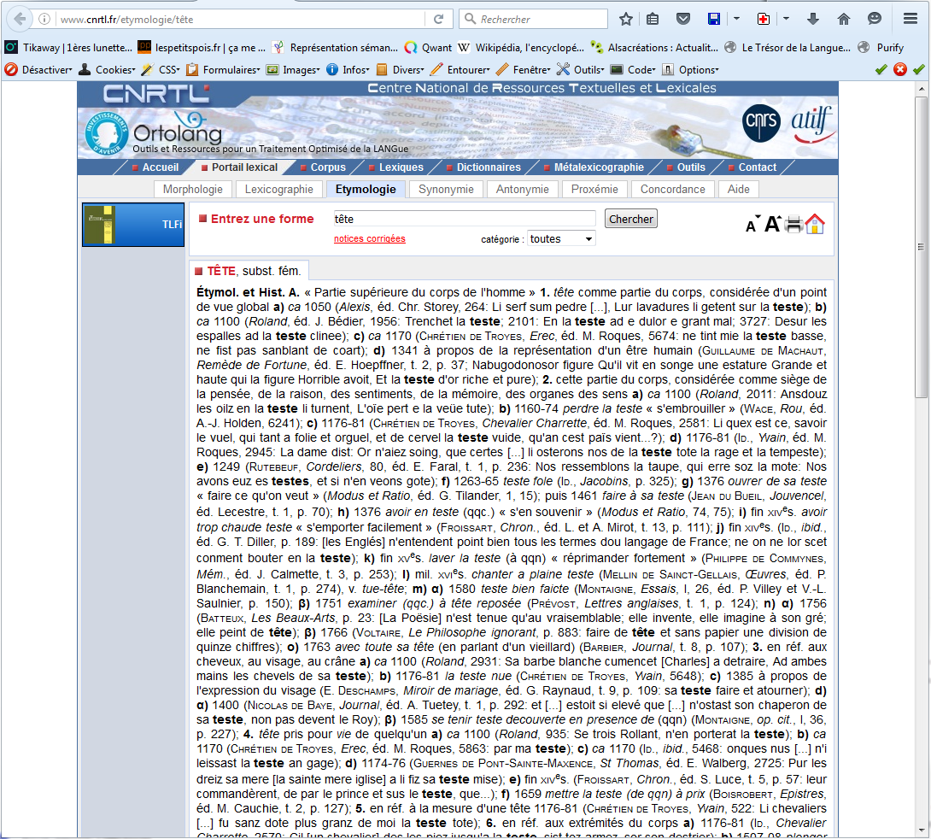The image size is (931, 839).
Task: Increase text size with large A icon
Action: point(772,224)
